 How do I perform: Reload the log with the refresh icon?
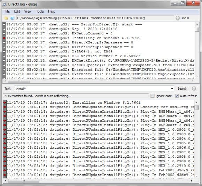click(13, 18)
